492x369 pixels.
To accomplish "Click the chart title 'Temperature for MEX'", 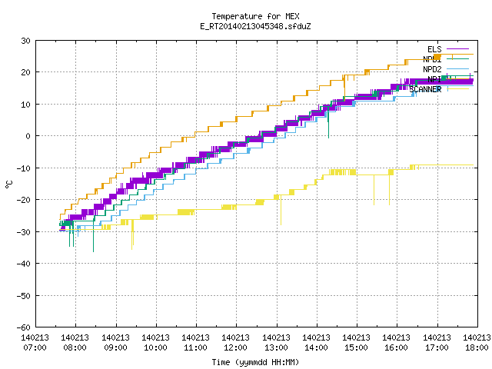I will click(255, 16).
